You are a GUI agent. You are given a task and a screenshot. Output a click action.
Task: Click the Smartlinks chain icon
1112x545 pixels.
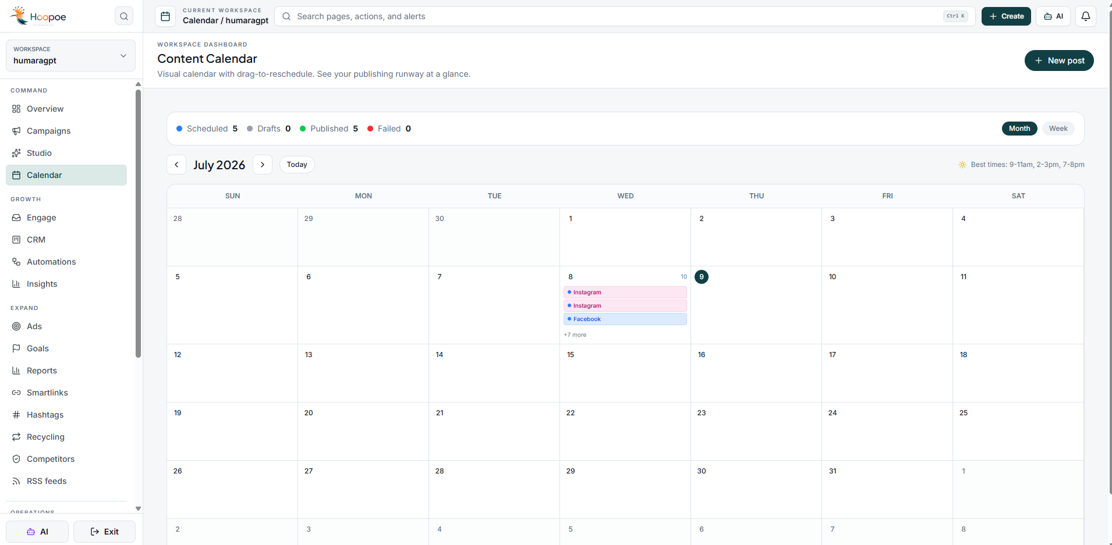click(x=16, y=393)
